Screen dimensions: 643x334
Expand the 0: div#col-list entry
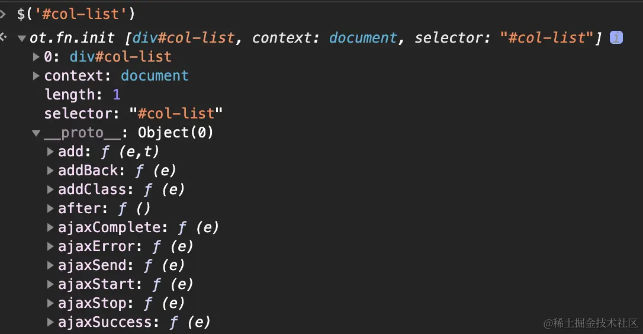[x=37, y=57]
